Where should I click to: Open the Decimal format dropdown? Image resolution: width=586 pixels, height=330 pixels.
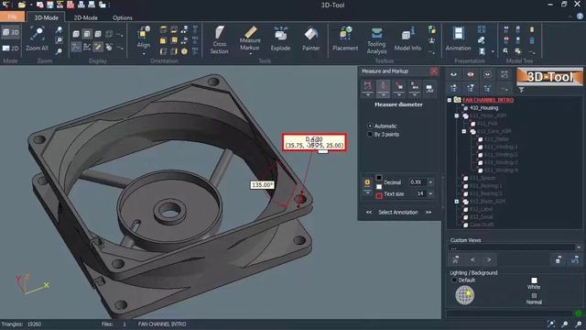(x=430, y=182)
